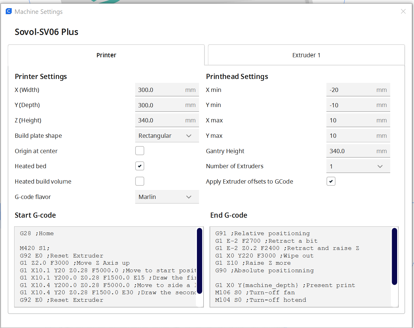Click the X (Width) input field
414x328 pixels.
[160, 90]
